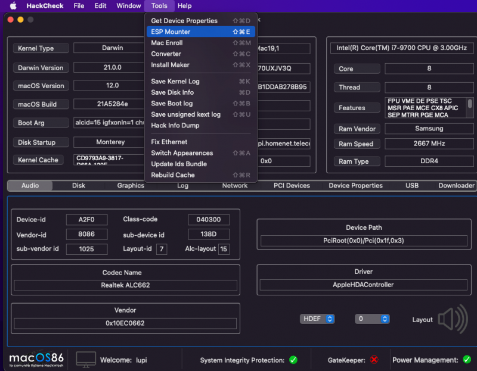
Task: Click the System Integrity Protection green checkmark
Action: point(293,360)
